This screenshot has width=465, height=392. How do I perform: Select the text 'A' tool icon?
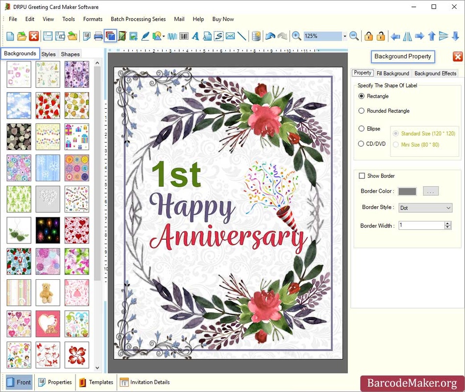[x=195, y=36]
